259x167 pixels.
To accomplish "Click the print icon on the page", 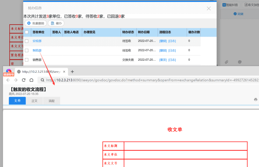I will pos(255,99).
